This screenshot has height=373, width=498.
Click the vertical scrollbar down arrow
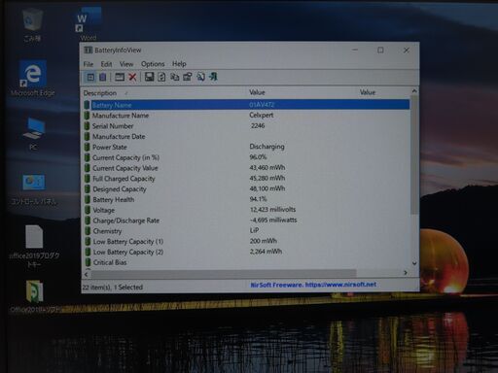[x=414, y=263]
